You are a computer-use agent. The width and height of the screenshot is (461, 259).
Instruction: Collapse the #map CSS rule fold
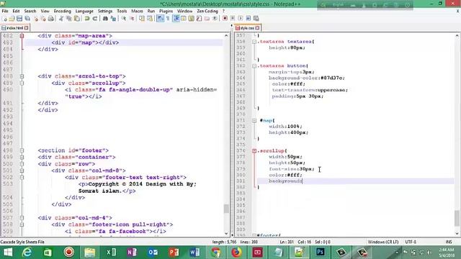coord(254,120)
